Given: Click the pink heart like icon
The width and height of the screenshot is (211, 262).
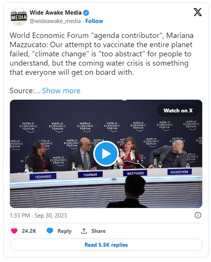Looking at the screenshot, I should (x=14, y=231).
